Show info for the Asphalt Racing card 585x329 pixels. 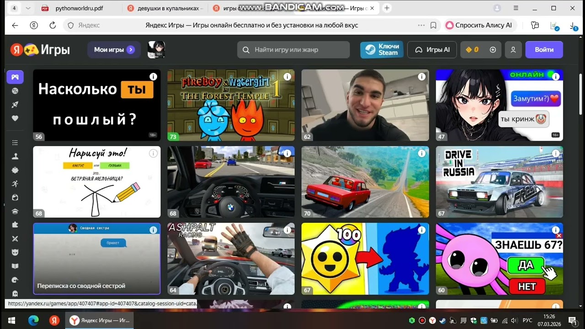coord(287,230)
